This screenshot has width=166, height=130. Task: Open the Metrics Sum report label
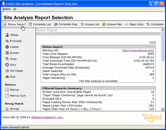(x=18, y=96)
